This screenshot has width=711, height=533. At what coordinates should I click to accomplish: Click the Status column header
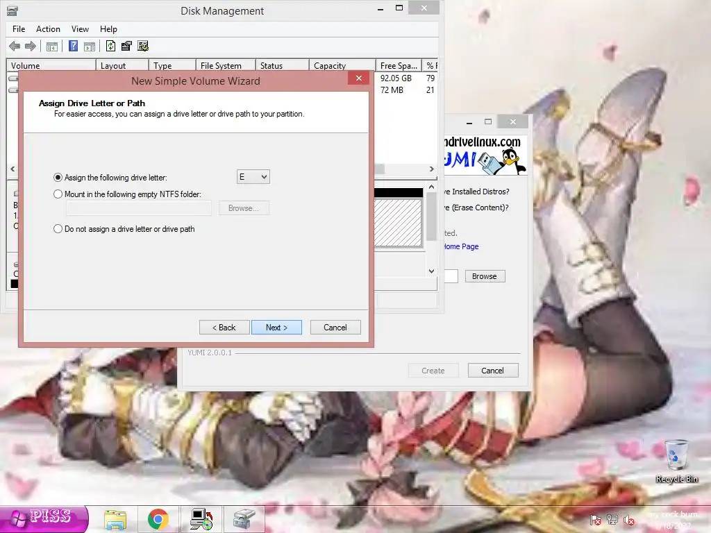coord(282,66)
